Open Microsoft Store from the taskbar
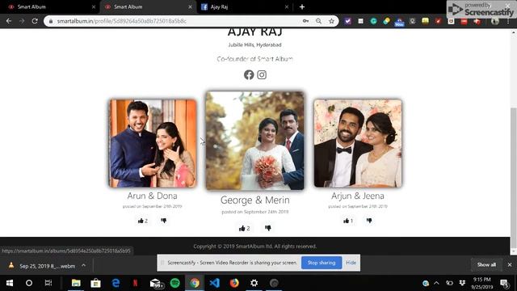 [95, 283]
